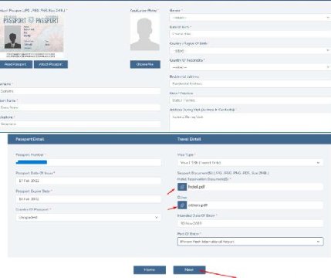
Task: Click the passport sample image thumbnail
Action: pos(32,36)
